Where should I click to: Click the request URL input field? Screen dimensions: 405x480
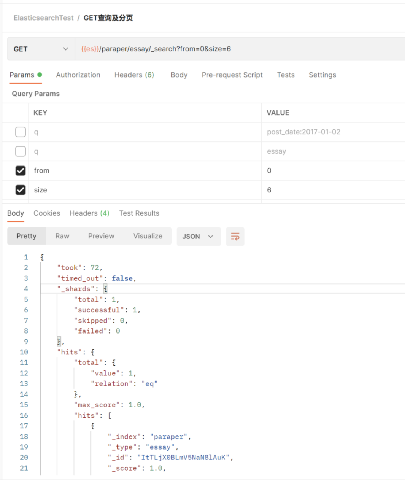click(240, 49)
